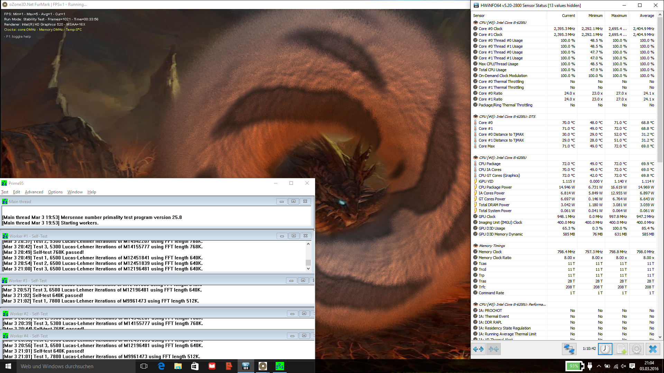Click the Windows search box

coord(76,366)
